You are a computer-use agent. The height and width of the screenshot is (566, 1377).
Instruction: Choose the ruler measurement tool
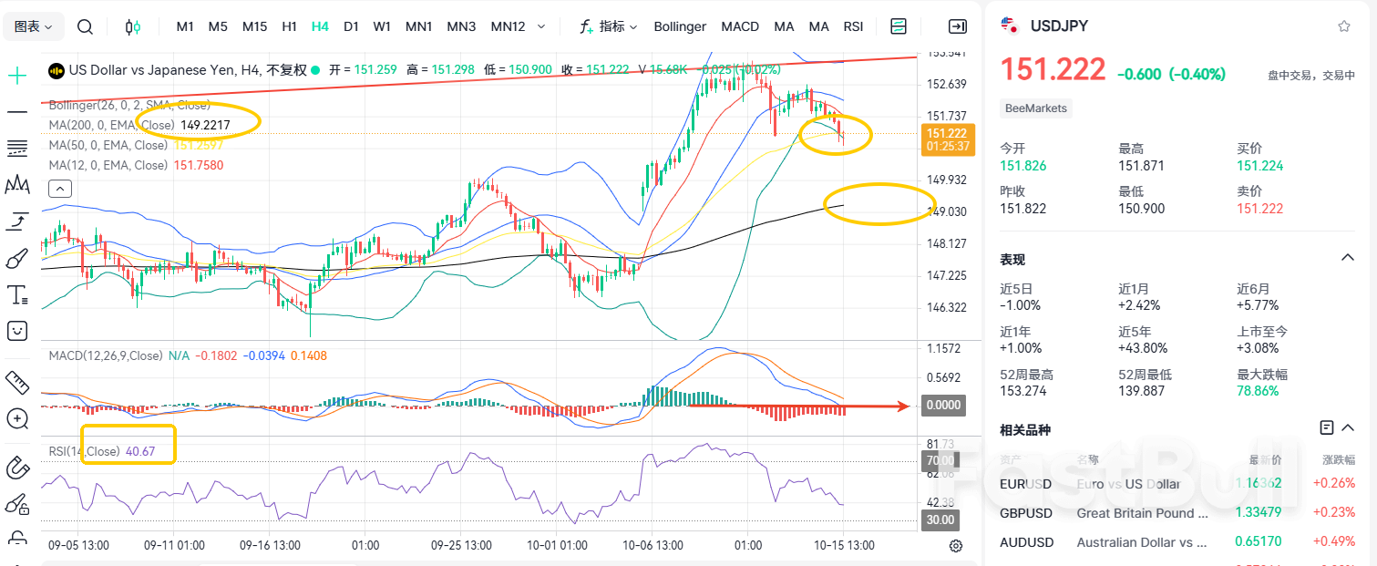click(17, 381)
